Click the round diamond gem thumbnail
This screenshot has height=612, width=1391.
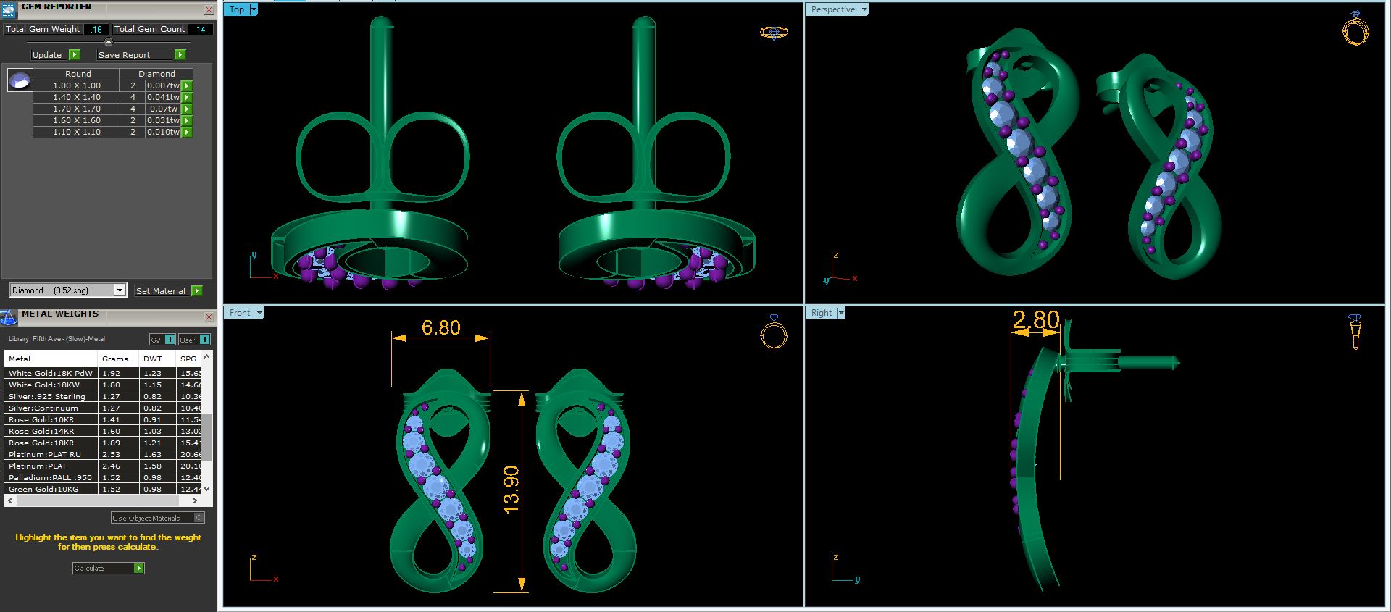20,80
